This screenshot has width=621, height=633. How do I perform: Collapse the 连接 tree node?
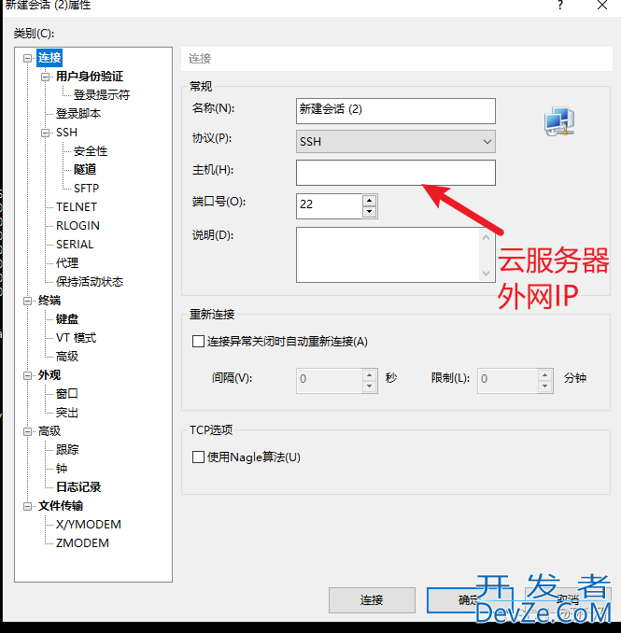point(27,58)
